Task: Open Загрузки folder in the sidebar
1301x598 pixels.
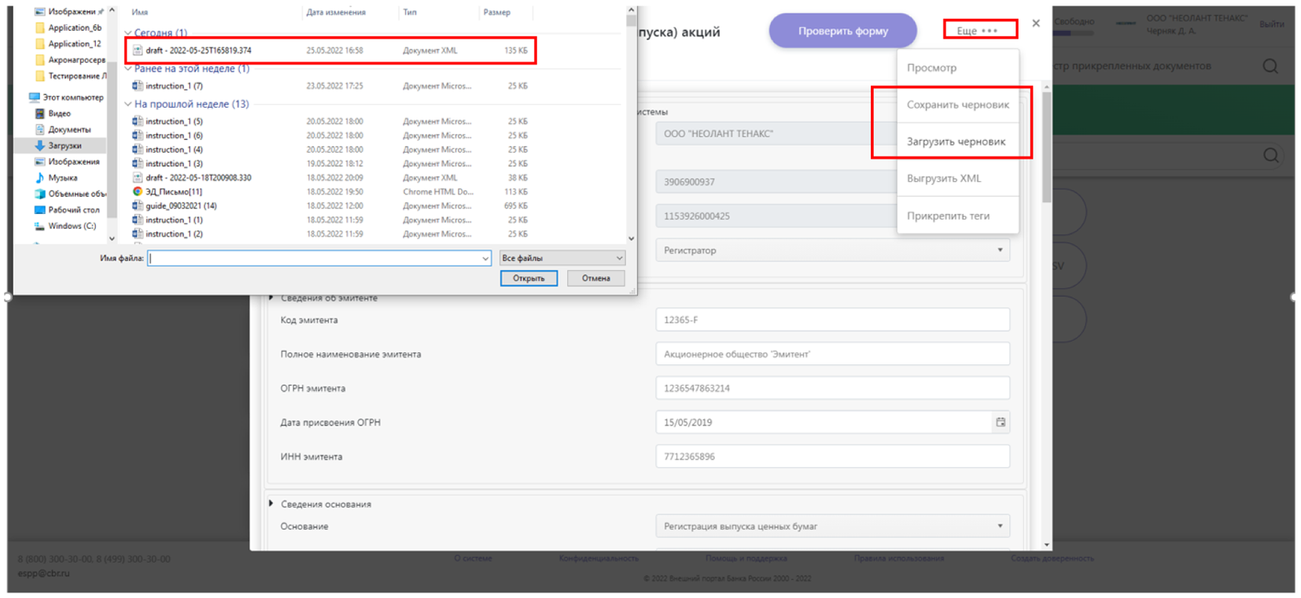Action: (64, 146)
